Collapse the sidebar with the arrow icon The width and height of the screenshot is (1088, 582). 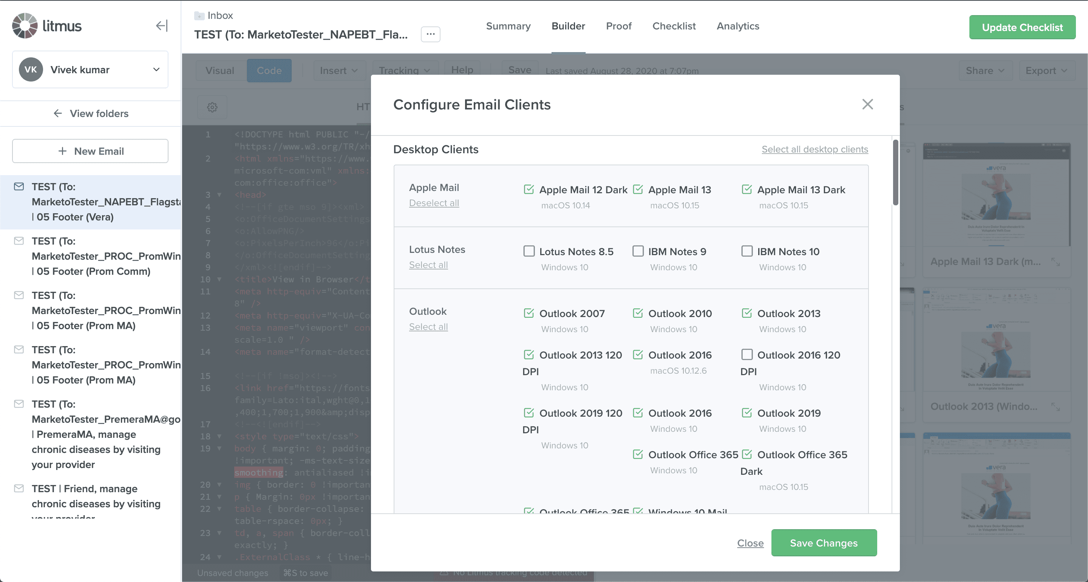pos(162,26)
